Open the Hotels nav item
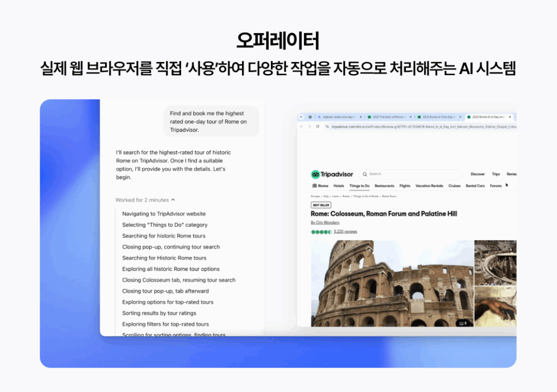This screenshot has width=557, height=392. pos(338,186)
